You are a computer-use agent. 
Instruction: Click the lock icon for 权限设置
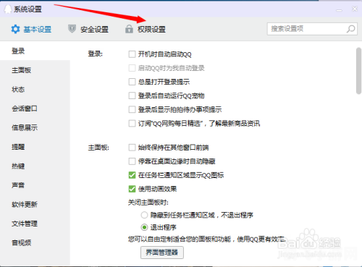(x=129, y=29)
